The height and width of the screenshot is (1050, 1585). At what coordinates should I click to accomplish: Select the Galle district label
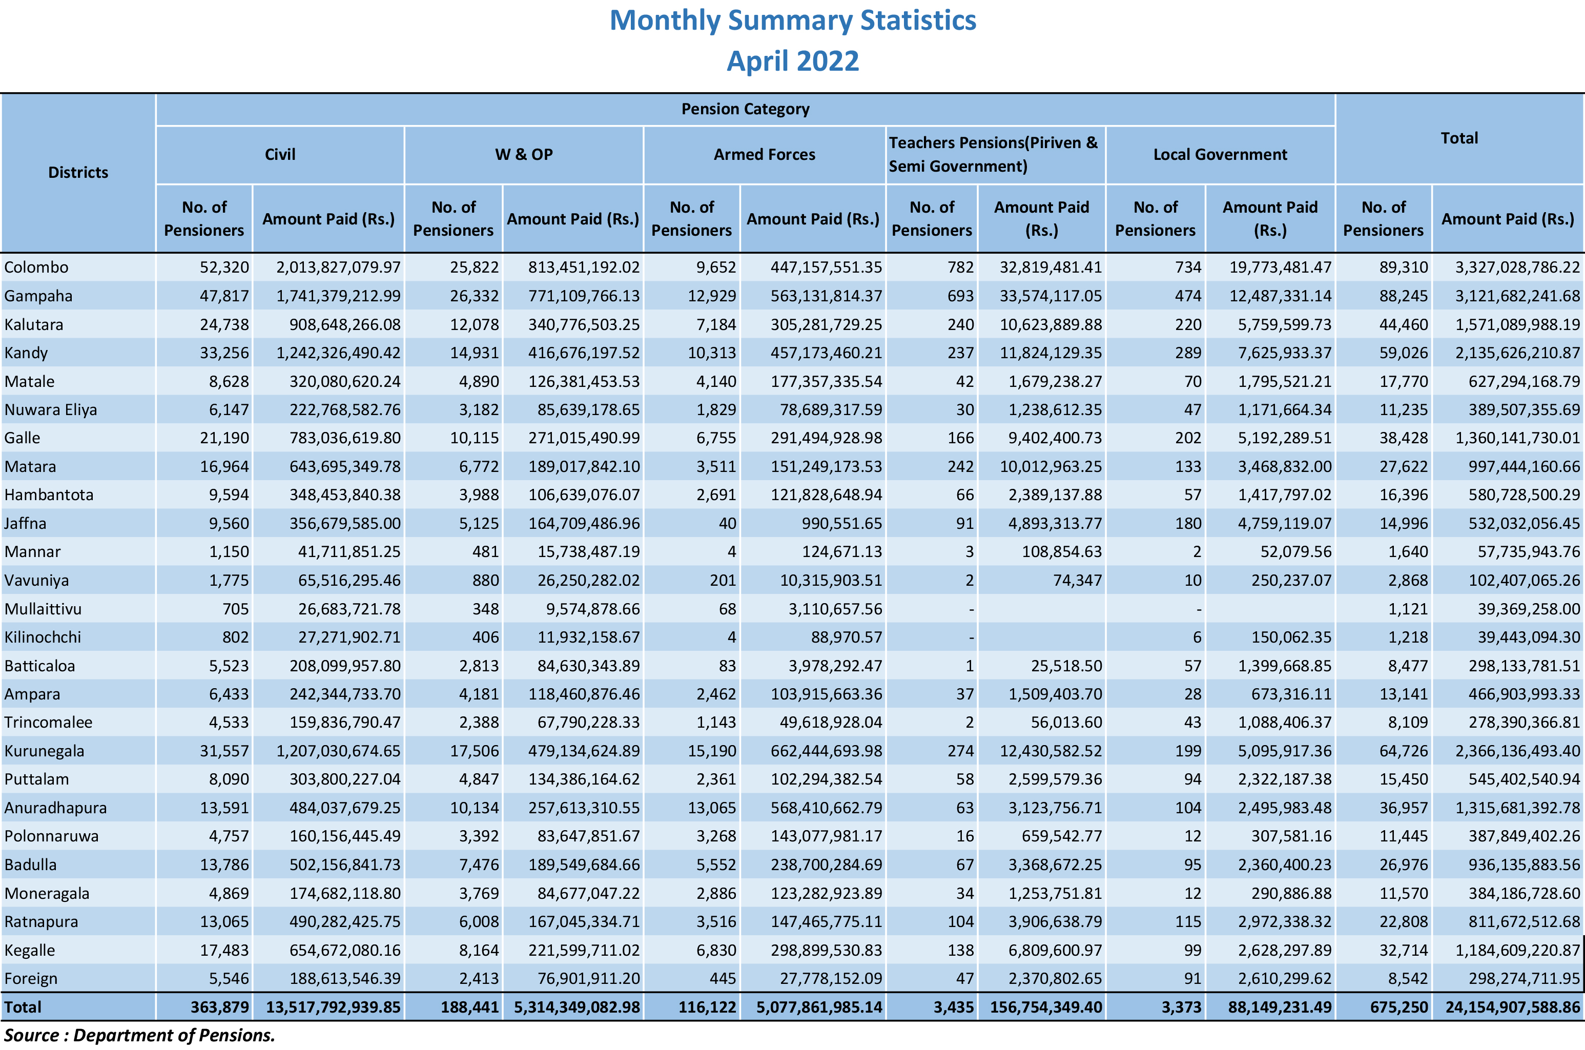click(x=22, y=438)
